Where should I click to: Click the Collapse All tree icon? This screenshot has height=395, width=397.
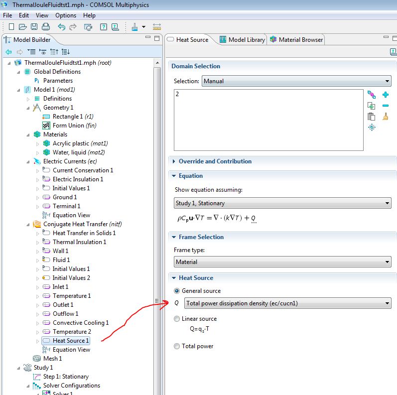pyautogui.click(x=54, y=52)
